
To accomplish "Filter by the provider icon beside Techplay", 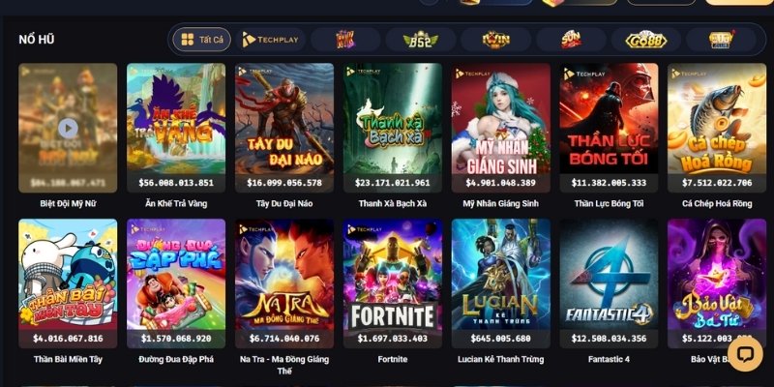I will pos(345,40).
